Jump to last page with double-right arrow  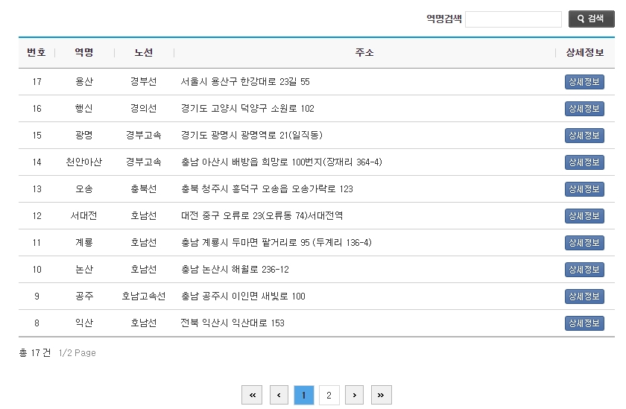click(x=382, y=395)
